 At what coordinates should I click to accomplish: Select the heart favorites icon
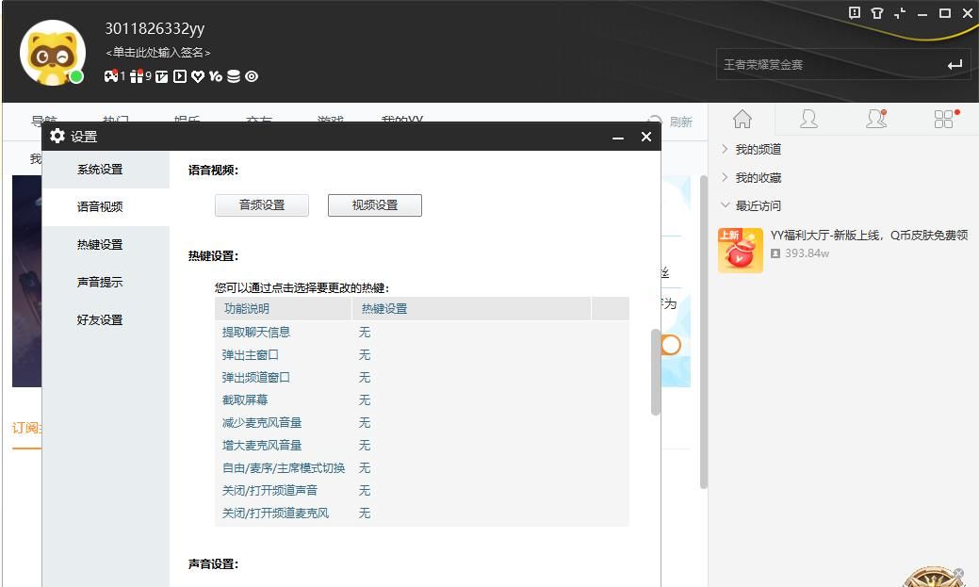[198, 76]
